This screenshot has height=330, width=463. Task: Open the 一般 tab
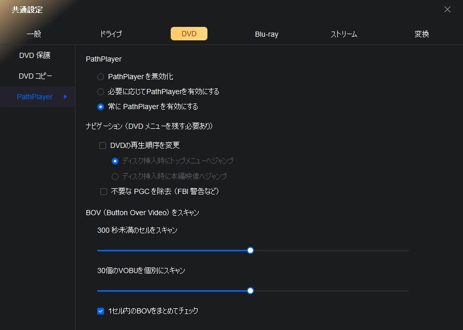click(x=34, y=34)
